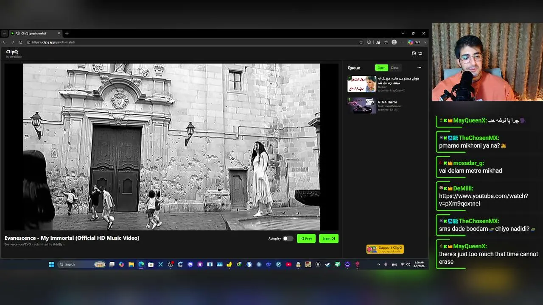Open the browser profile avatar

tap(394, 42)
